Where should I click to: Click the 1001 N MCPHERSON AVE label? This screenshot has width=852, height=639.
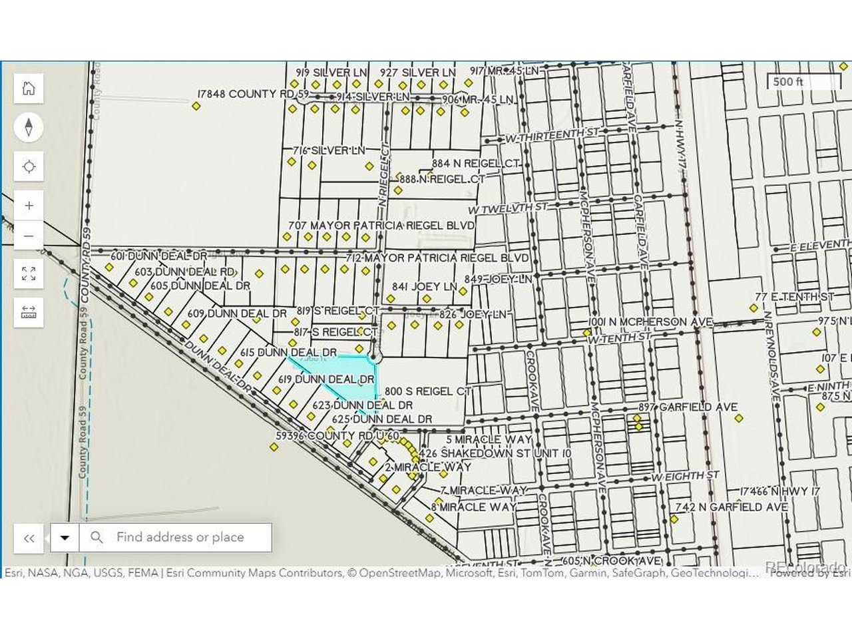tap(650, 322)
